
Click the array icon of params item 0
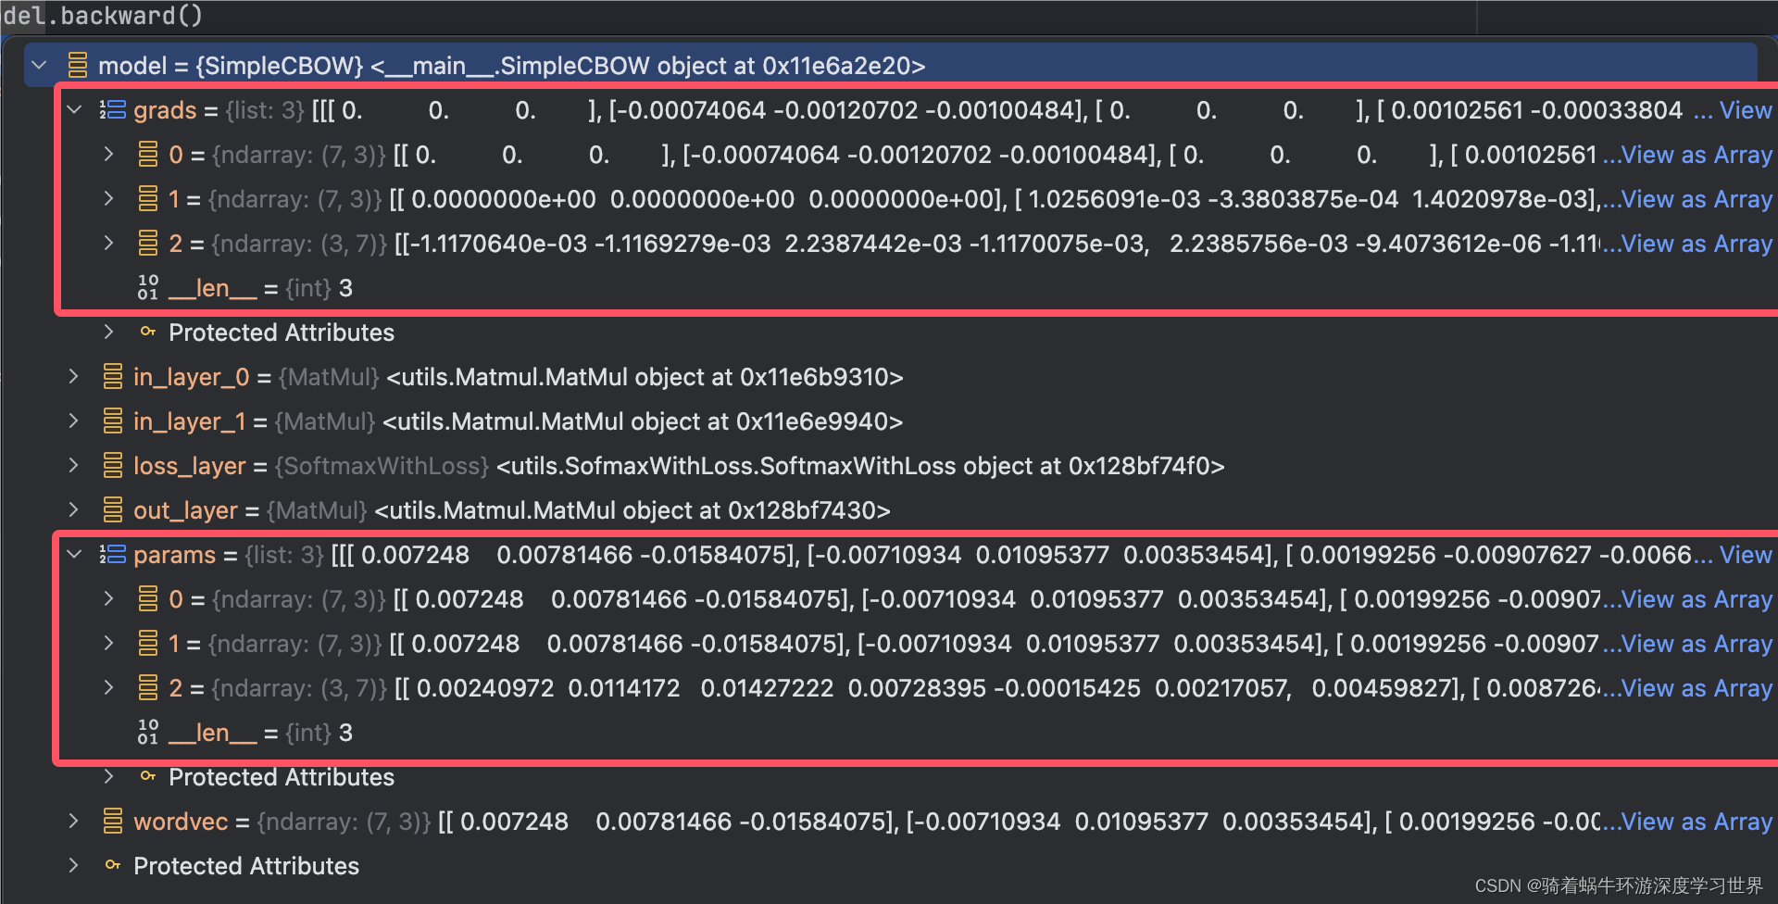click(x=148, y=598)
